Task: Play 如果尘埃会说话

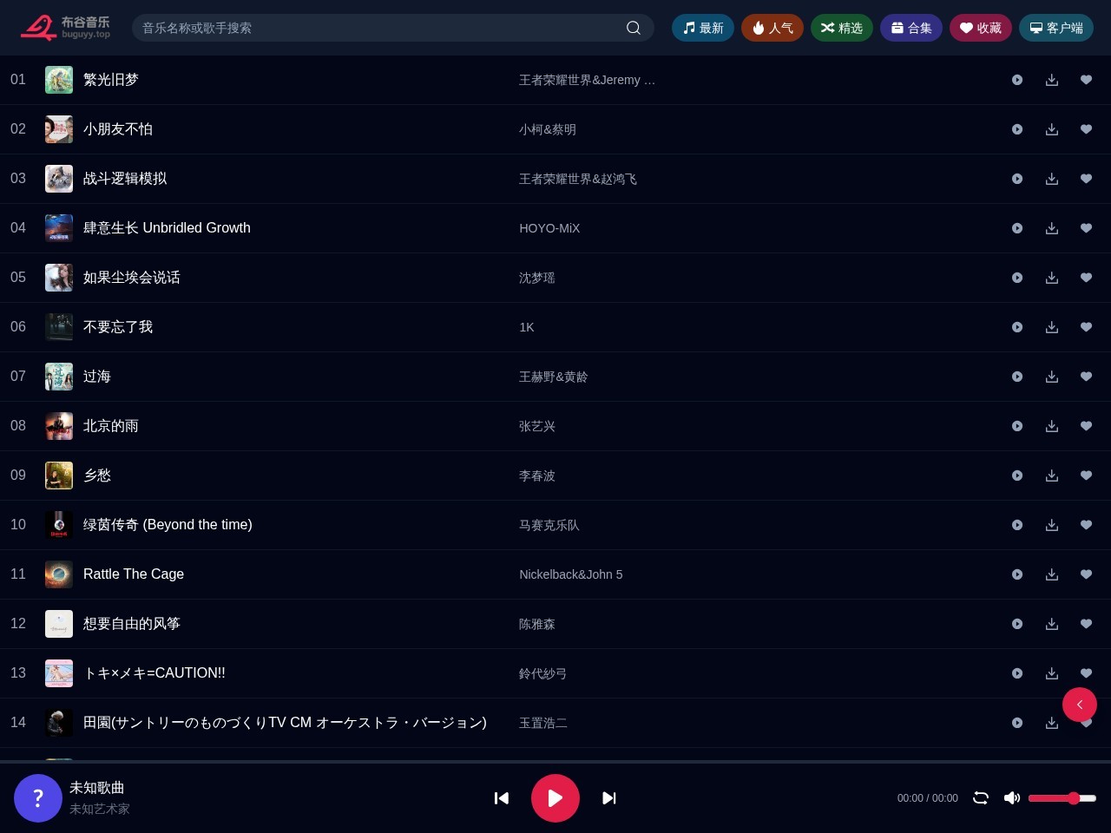Action: [1017, 278]
